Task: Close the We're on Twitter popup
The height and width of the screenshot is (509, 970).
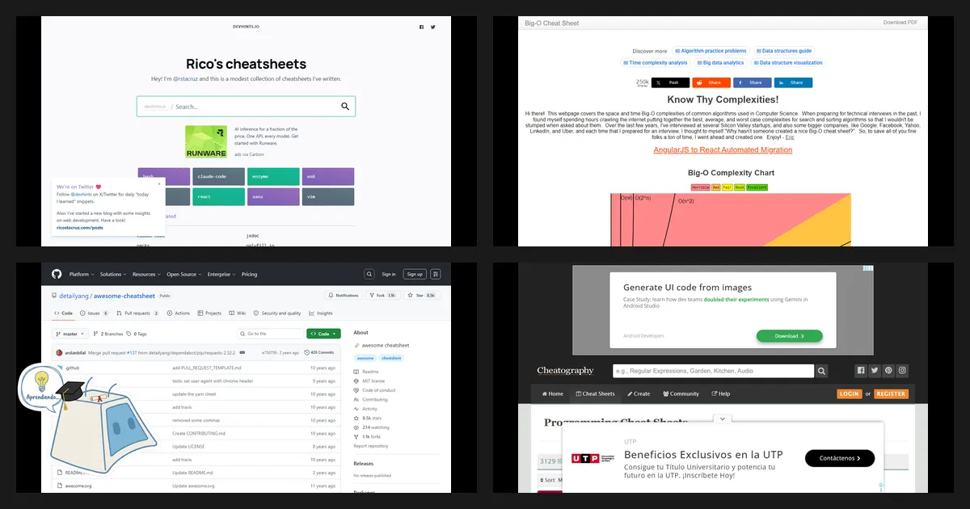Action: tap(159, 183)
